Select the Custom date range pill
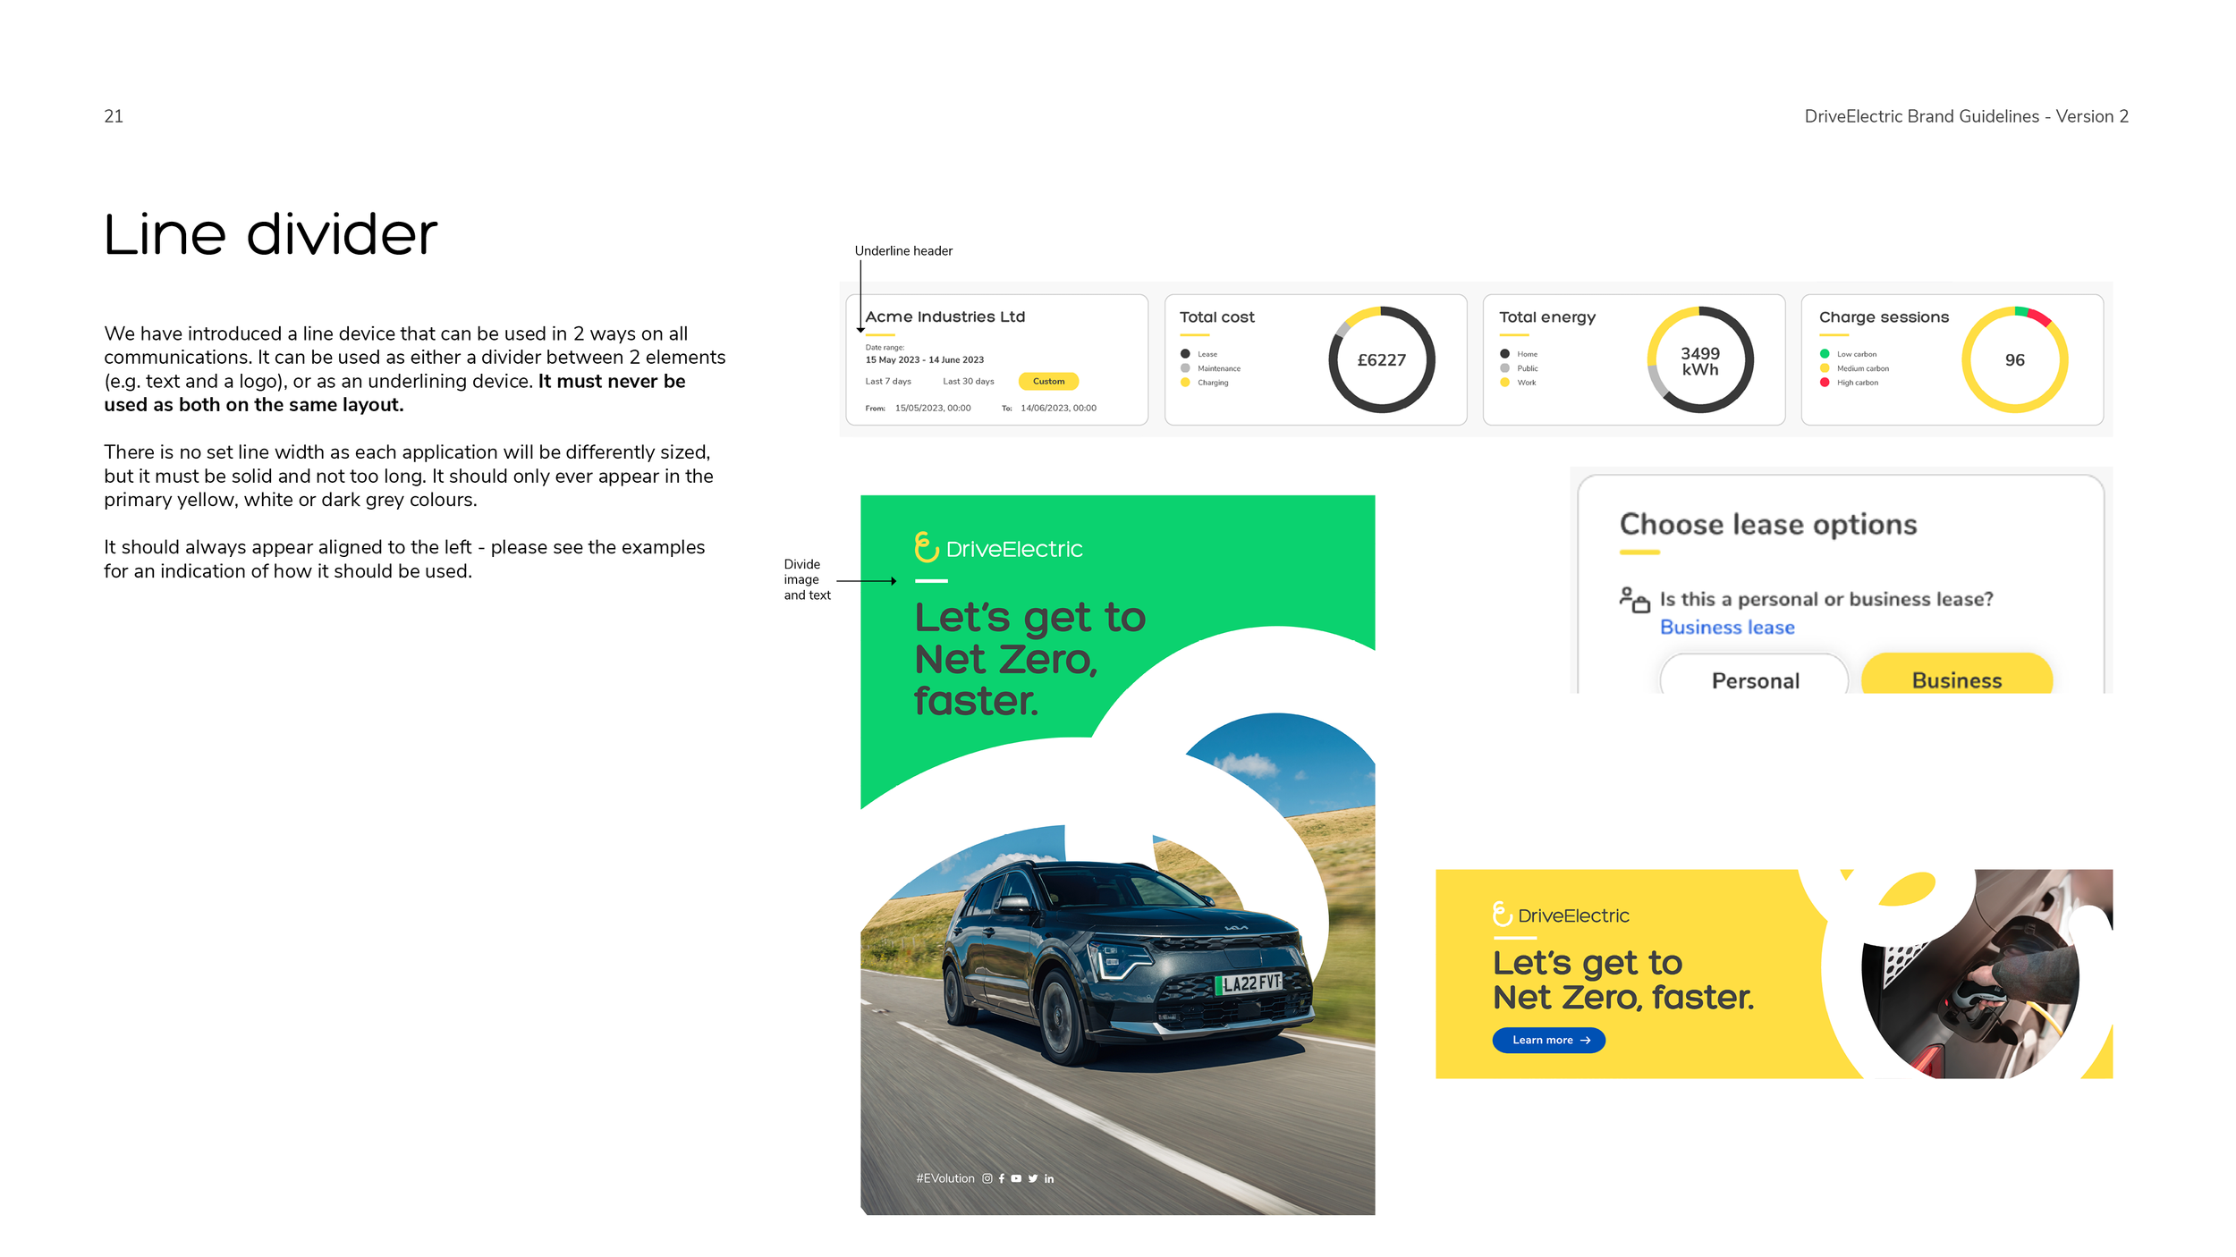 coord(1048,381)
